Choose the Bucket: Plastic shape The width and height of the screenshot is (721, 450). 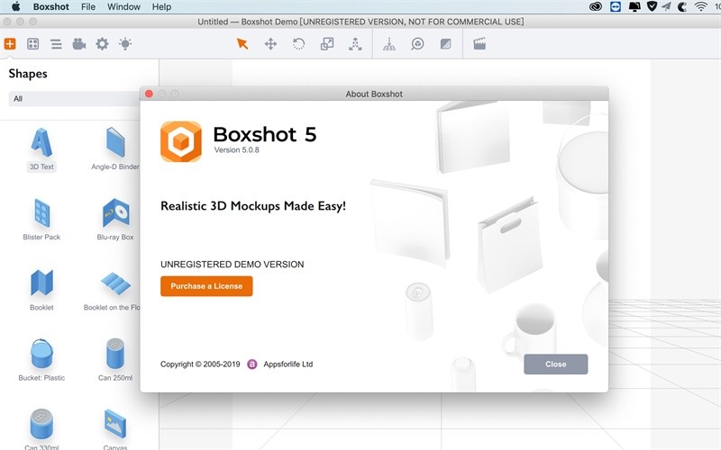pyautogui.click(x=41, y=360)
